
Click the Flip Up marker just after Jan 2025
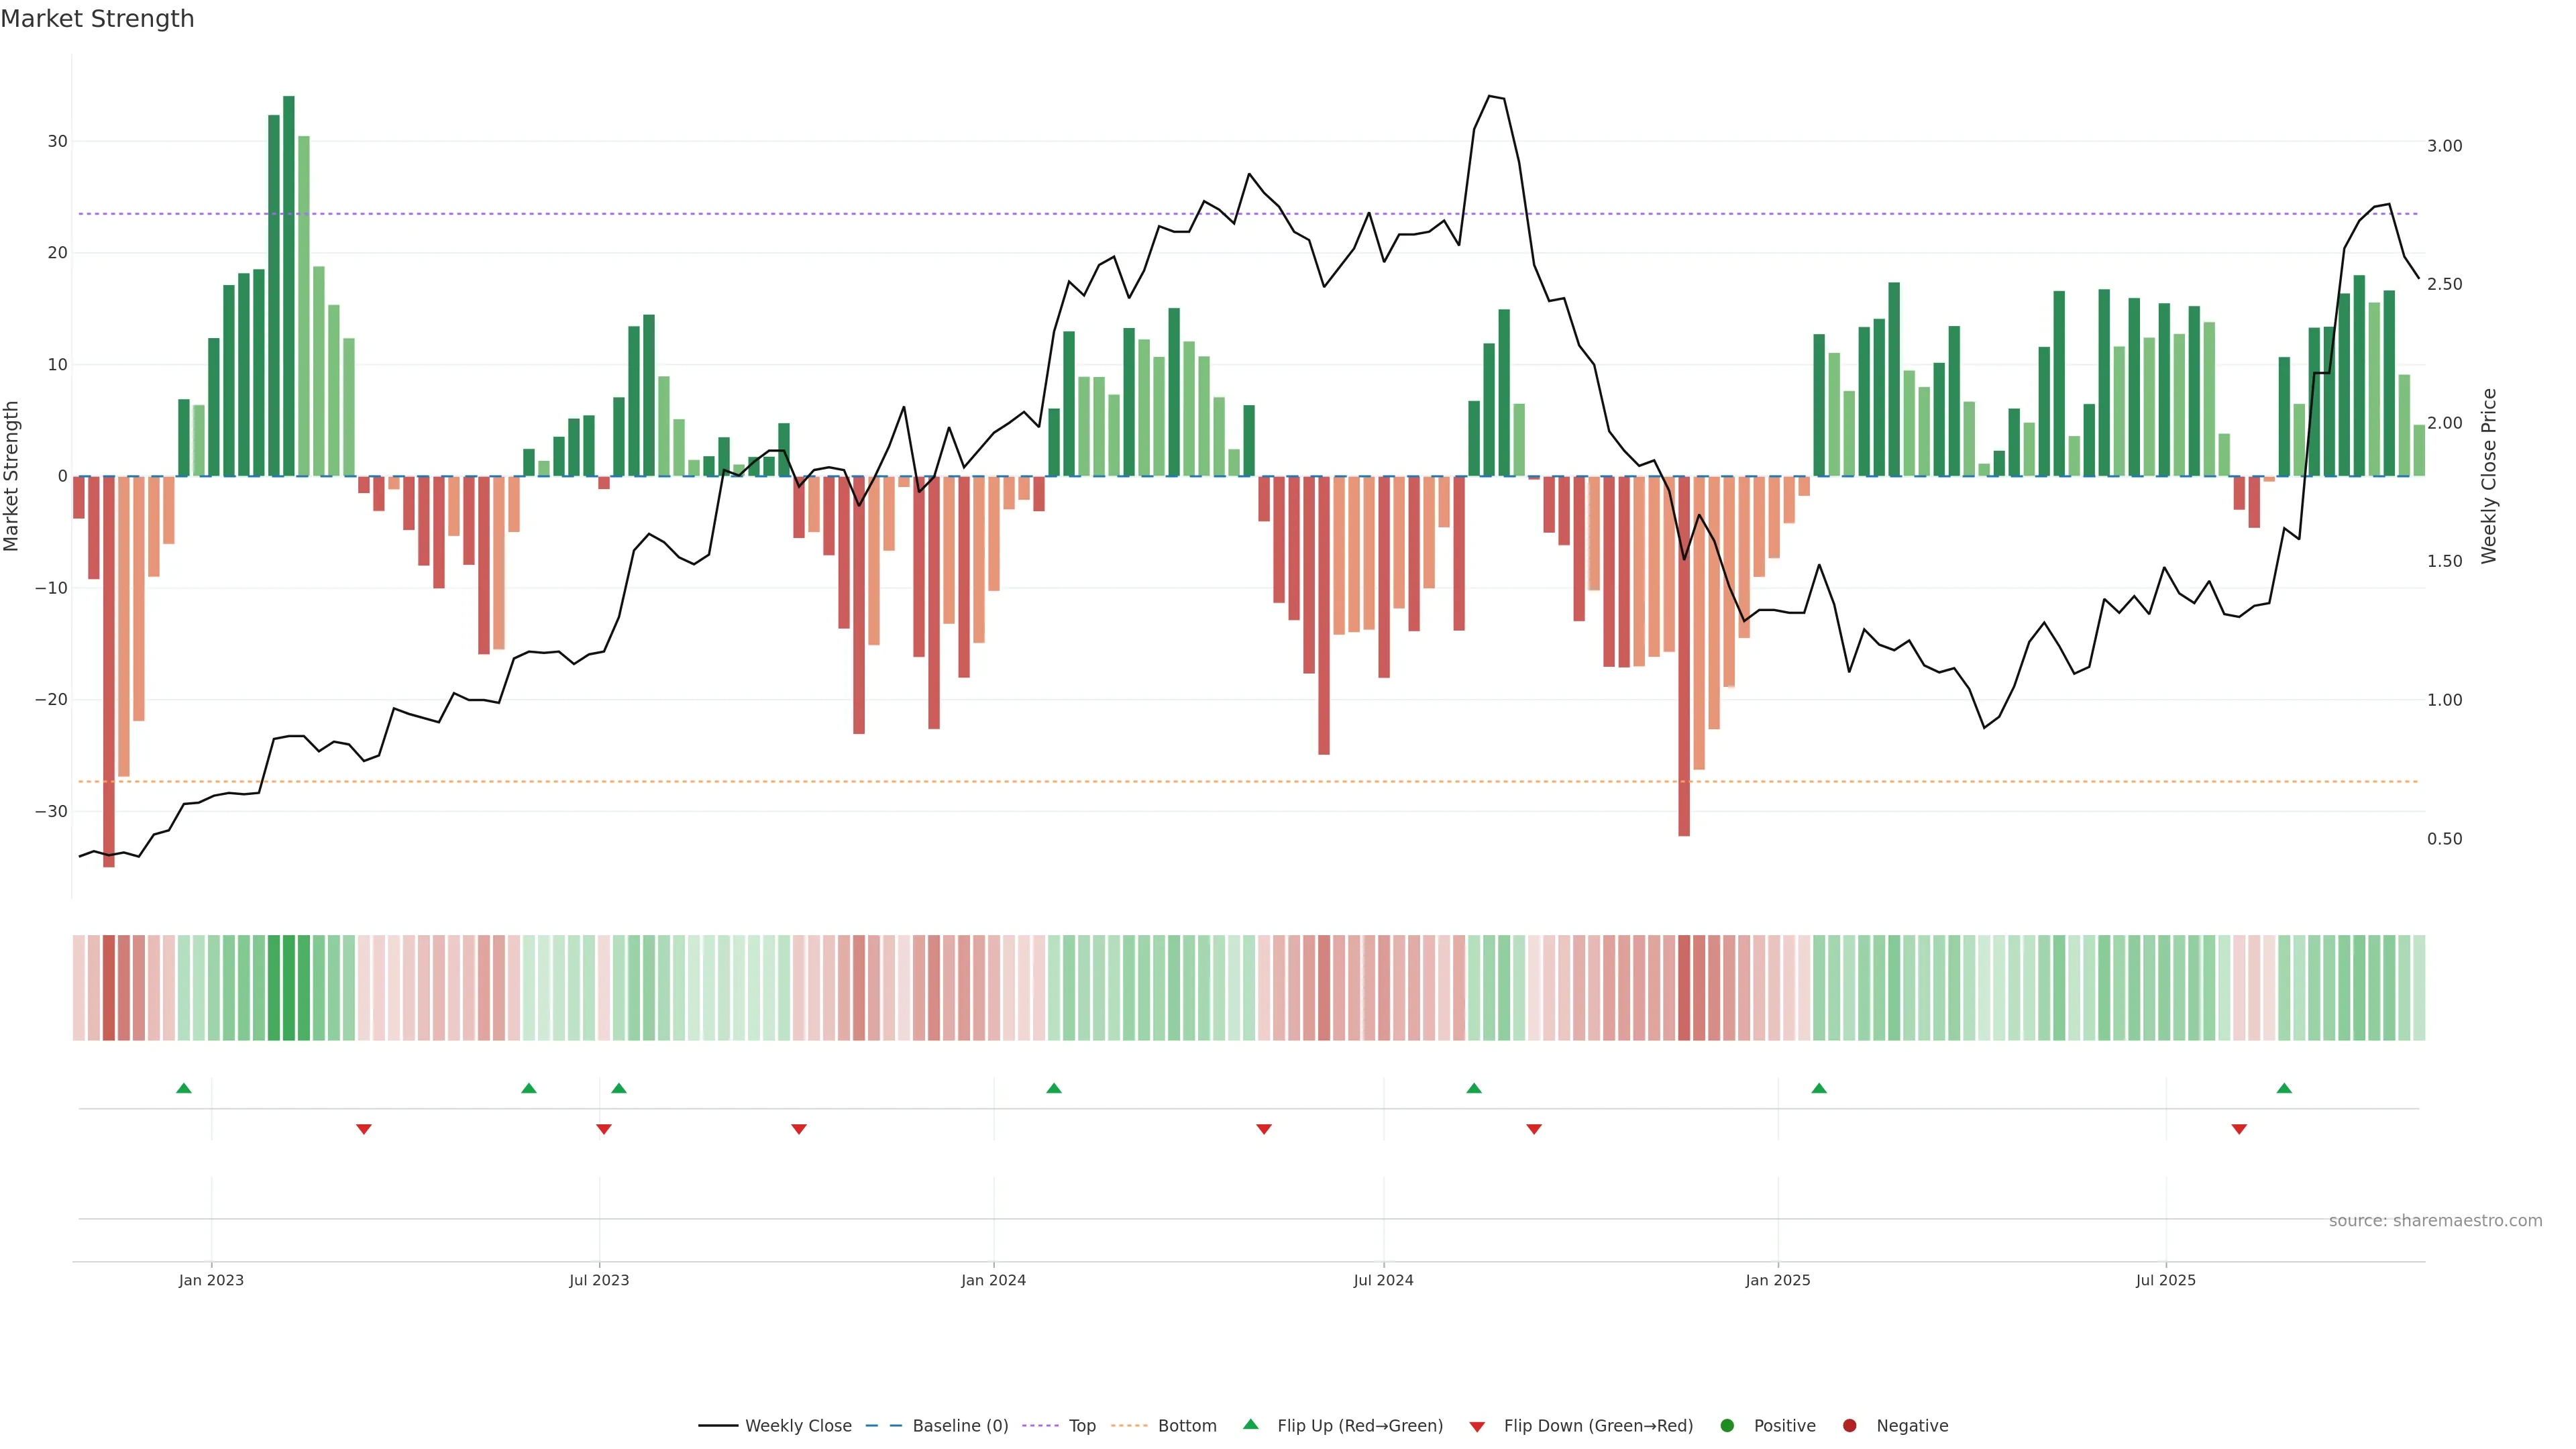[1819, 1088]
